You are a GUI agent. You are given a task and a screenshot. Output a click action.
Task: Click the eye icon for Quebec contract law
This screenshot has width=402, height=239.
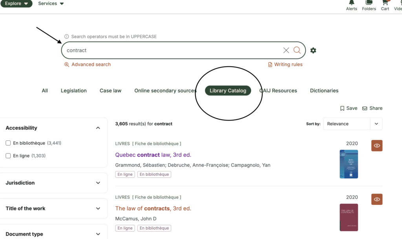(377, 146)
